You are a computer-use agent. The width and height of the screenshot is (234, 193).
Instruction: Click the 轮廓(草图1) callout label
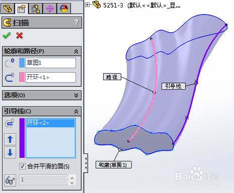tap(113, 165)
